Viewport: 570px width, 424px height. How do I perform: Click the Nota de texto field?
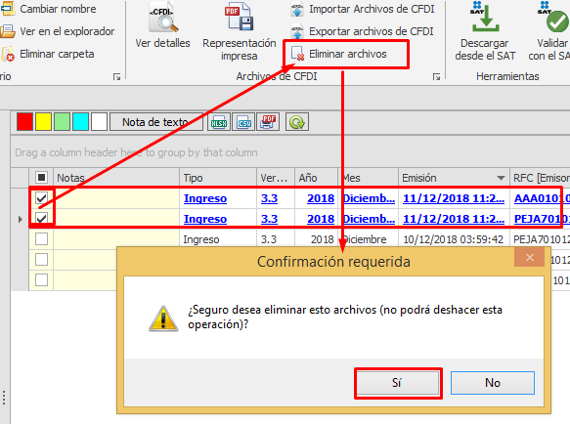point(155,122)
